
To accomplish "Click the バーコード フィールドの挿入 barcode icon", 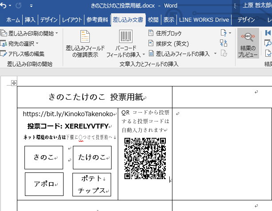I will 126,36.
